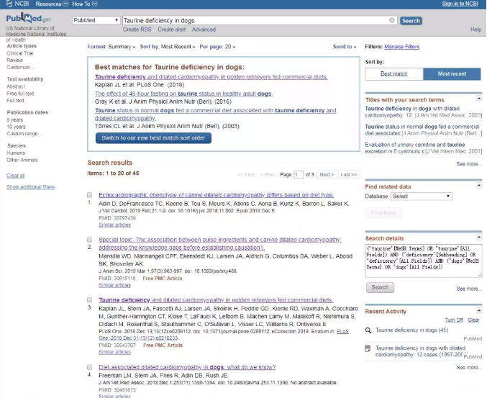Open best match The effect of 48-hour fasting article
Viewport: 487px width, 398px height.
coord(183,94)
